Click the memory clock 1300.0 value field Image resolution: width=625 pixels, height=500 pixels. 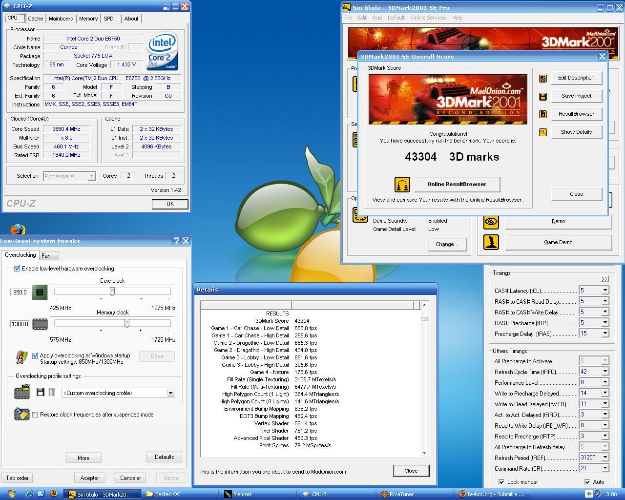20,324
